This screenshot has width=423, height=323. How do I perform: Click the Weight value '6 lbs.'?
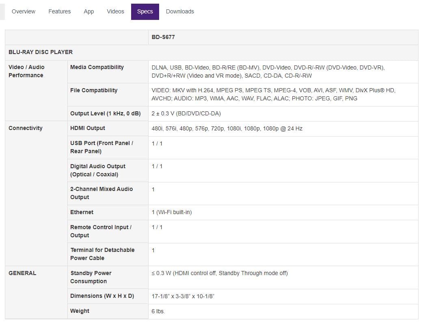tap(158, 311)
